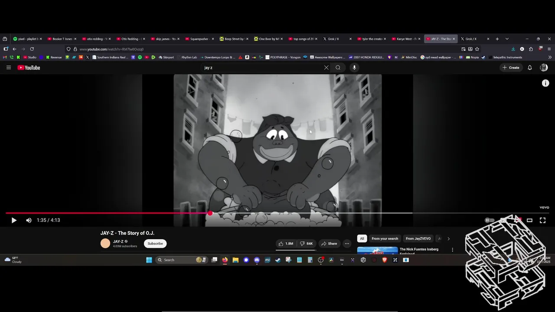Open Steam from the taskbar
555x312 pixels.
click(278, 260)
